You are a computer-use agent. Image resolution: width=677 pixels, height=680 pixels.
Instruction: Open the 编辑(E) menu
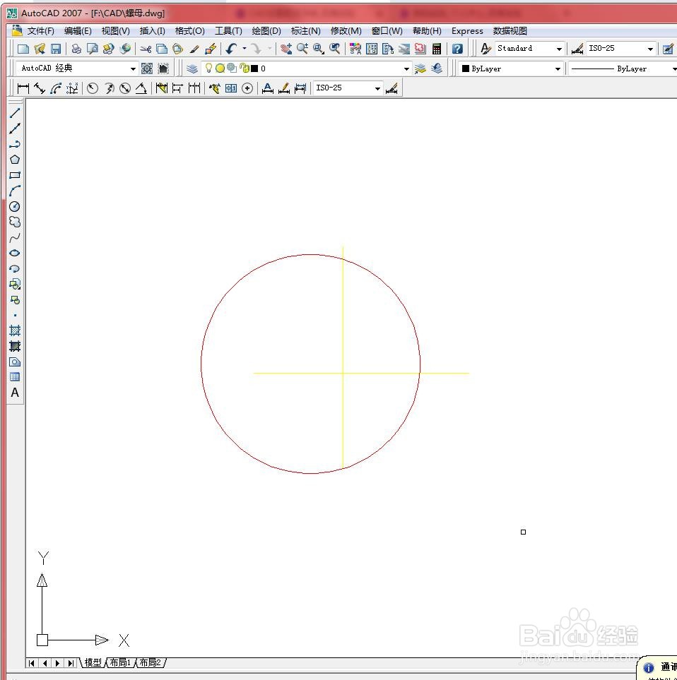[x=78, y=31]
